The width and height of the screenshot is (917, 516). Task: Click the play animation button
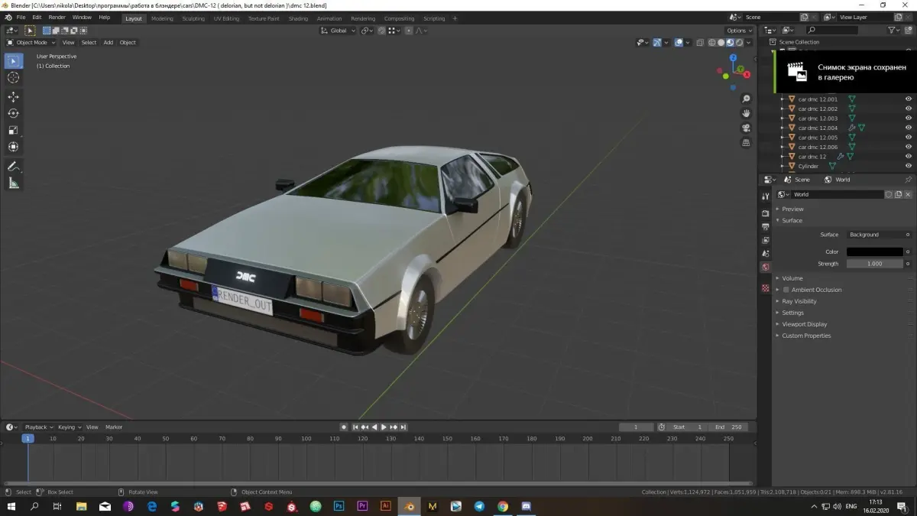click(384, 427)
